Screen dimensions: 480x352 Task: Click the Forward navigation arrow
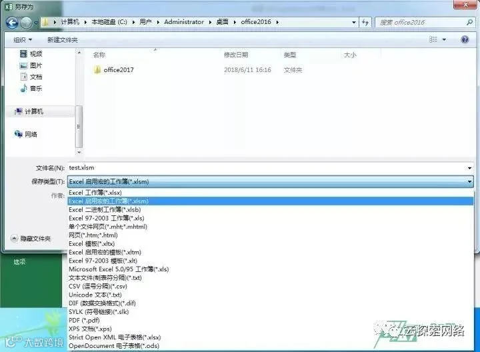pos(26,23)
